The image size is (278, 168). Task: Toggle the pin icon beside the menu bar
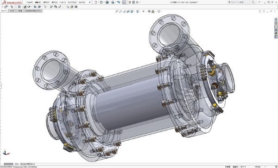(90, 2)
